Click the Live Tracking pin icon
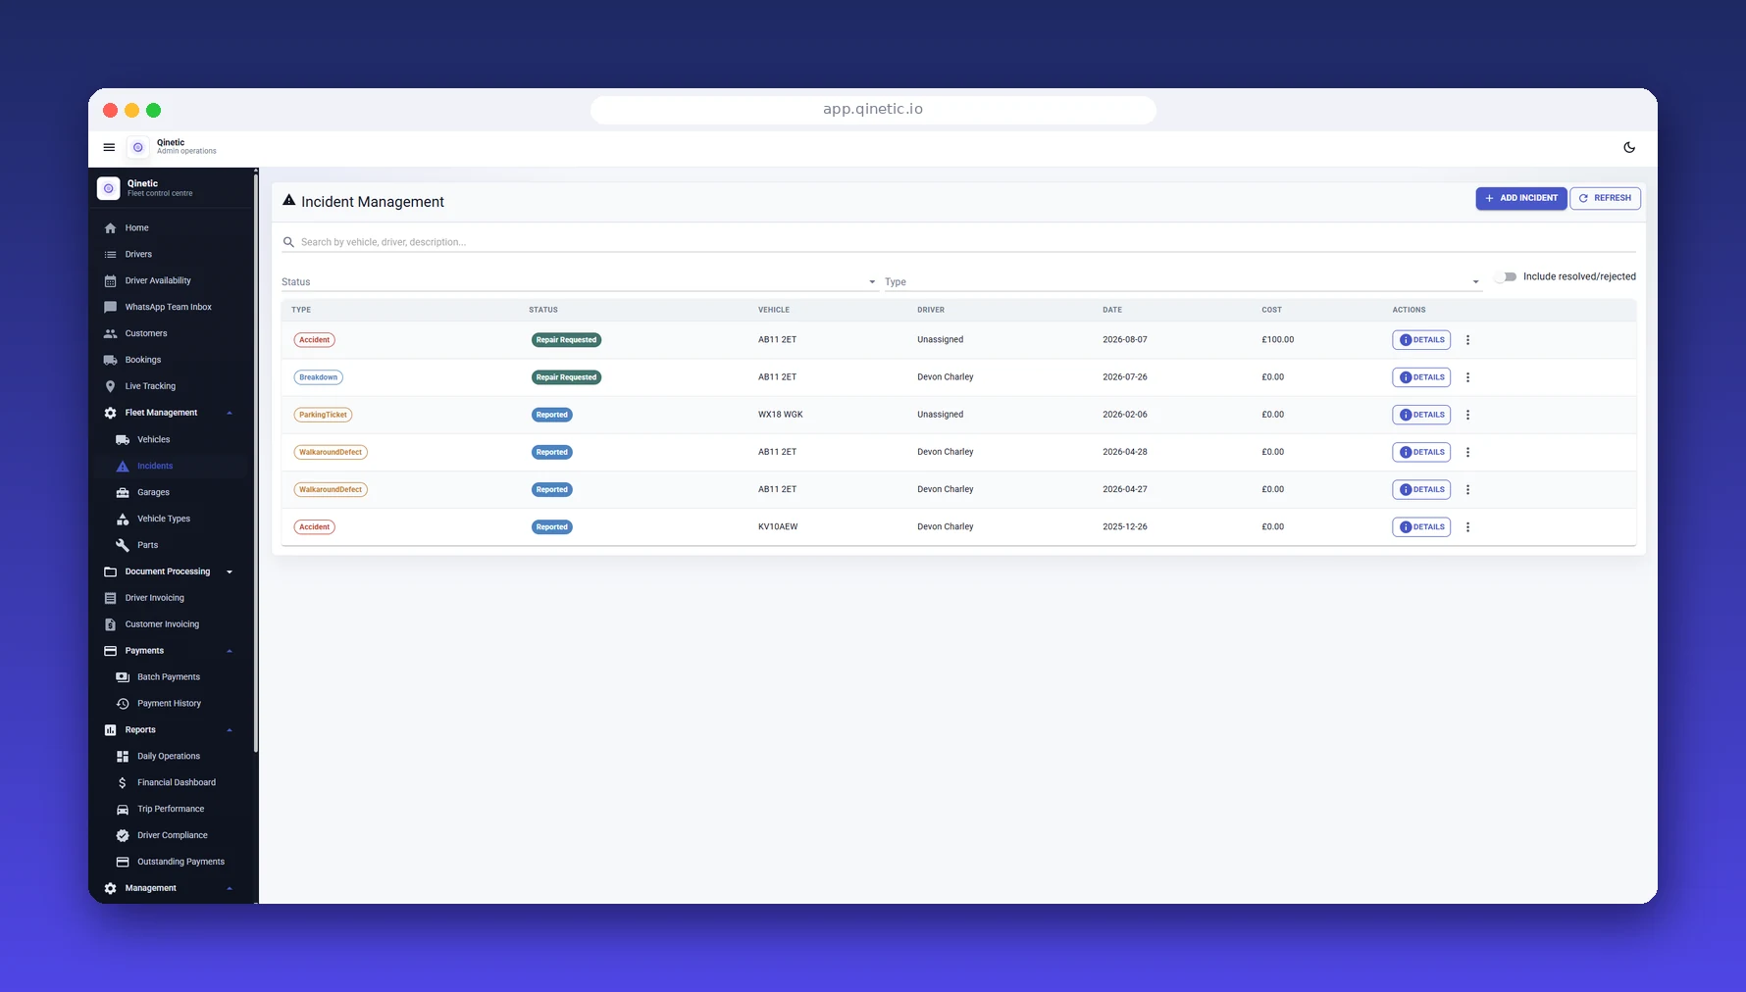The width and height of the screenshot is (1746, 992). coord(110,386)
